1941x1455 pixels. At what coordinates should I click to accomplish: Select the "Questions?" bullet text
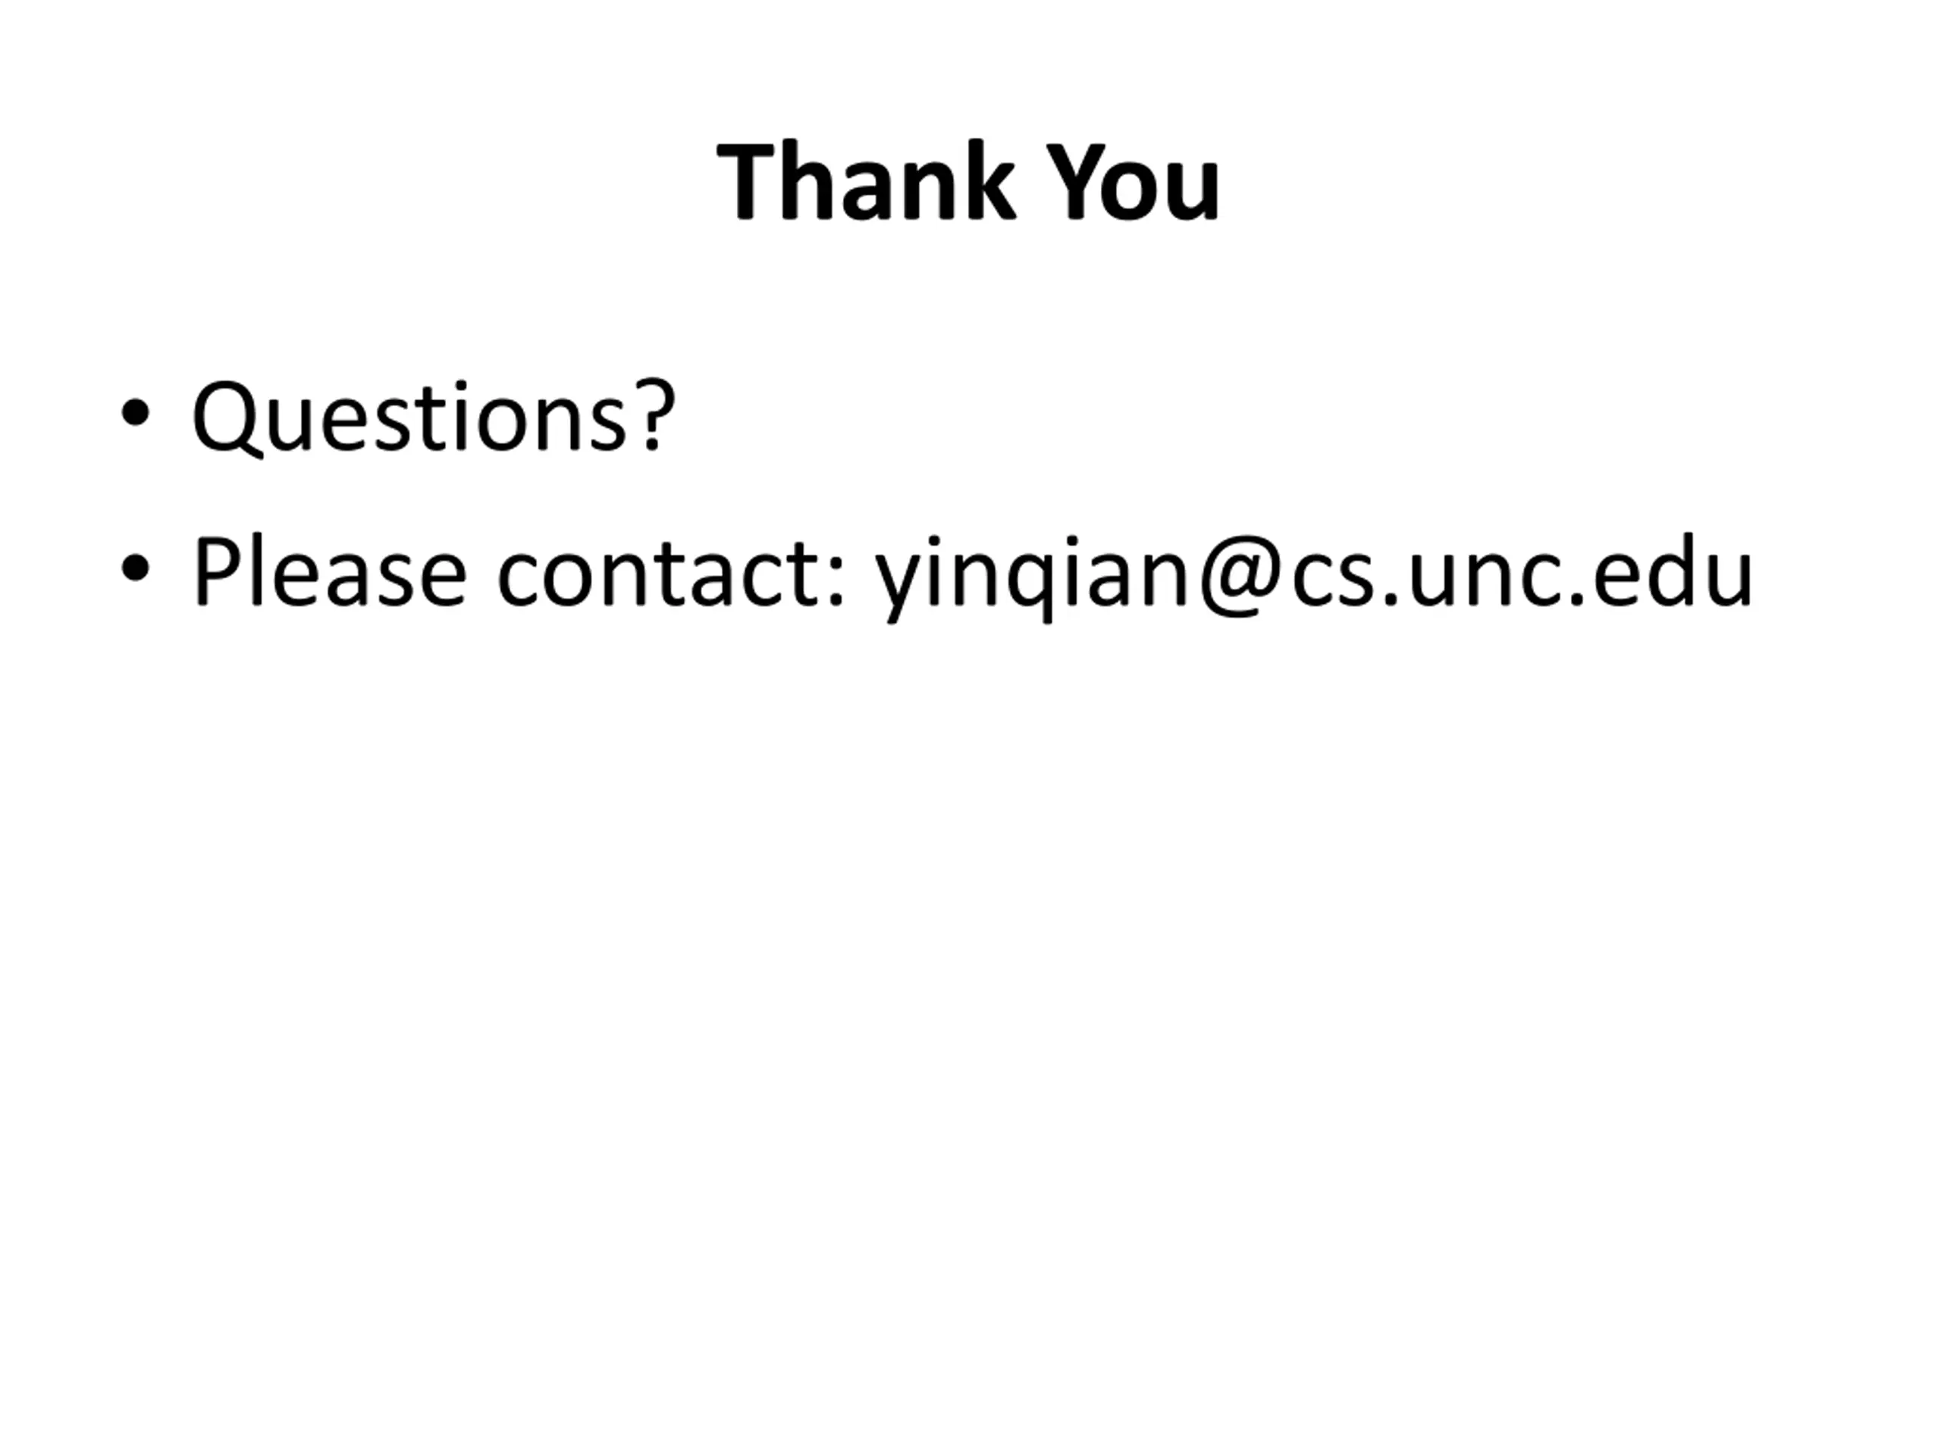pos(434,417)
